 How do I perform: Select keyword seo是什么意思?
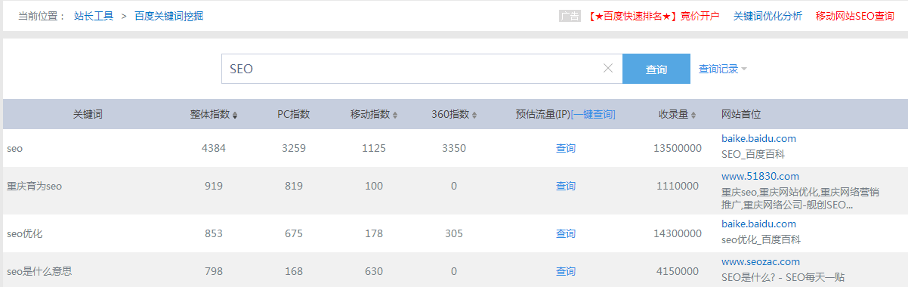[39, 271]
